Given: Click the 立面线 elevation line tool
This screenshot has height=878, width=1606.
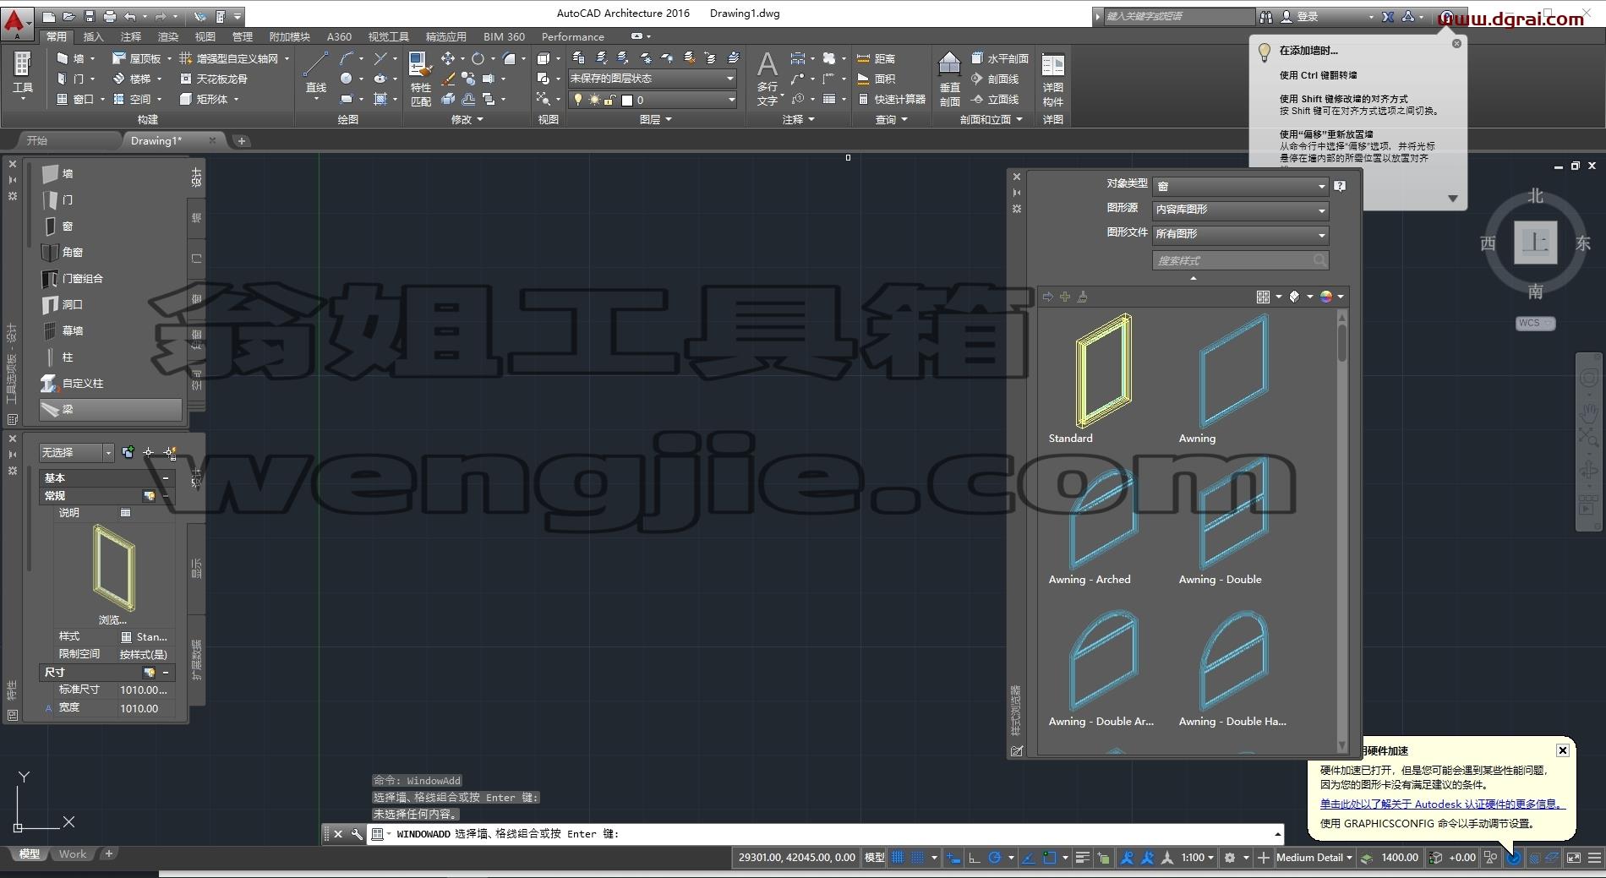Looking at the screenshot, I should (994, 99).
